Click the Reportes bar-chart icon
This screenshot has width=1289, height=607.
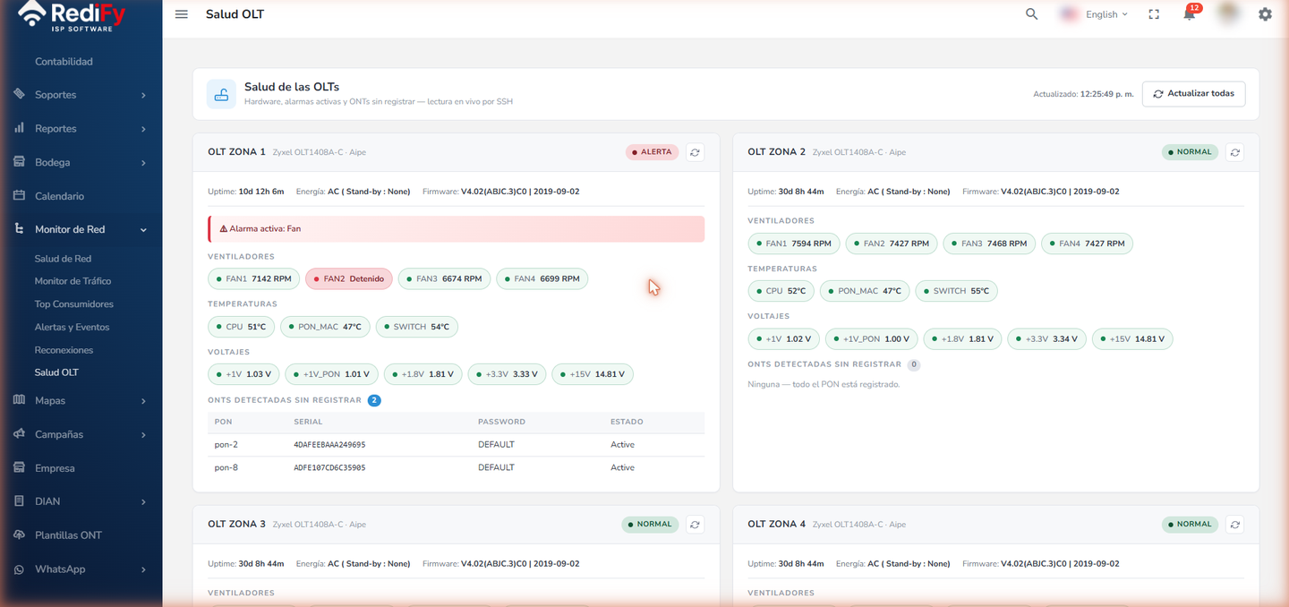pos(19,128)
